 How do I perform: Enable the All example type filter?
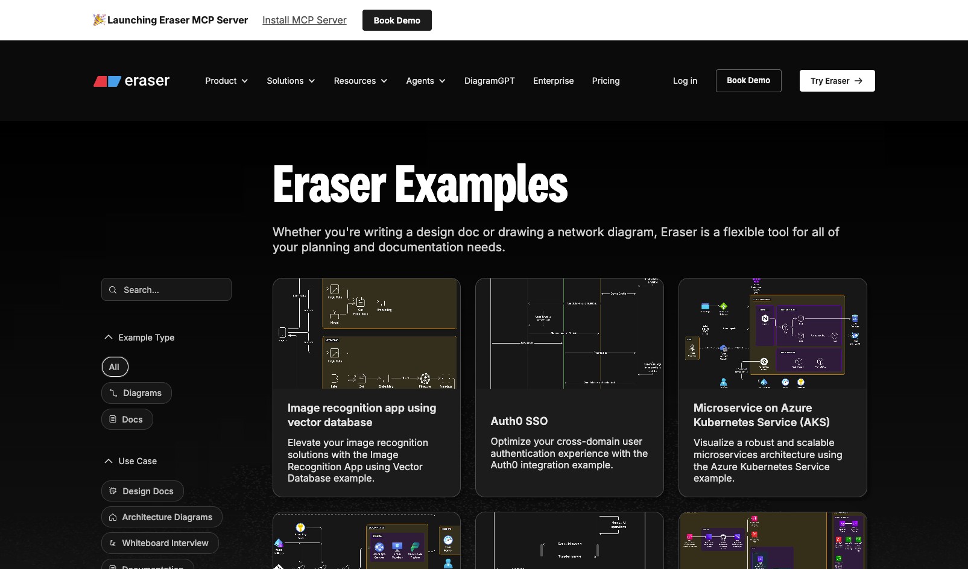click(115, 366)
